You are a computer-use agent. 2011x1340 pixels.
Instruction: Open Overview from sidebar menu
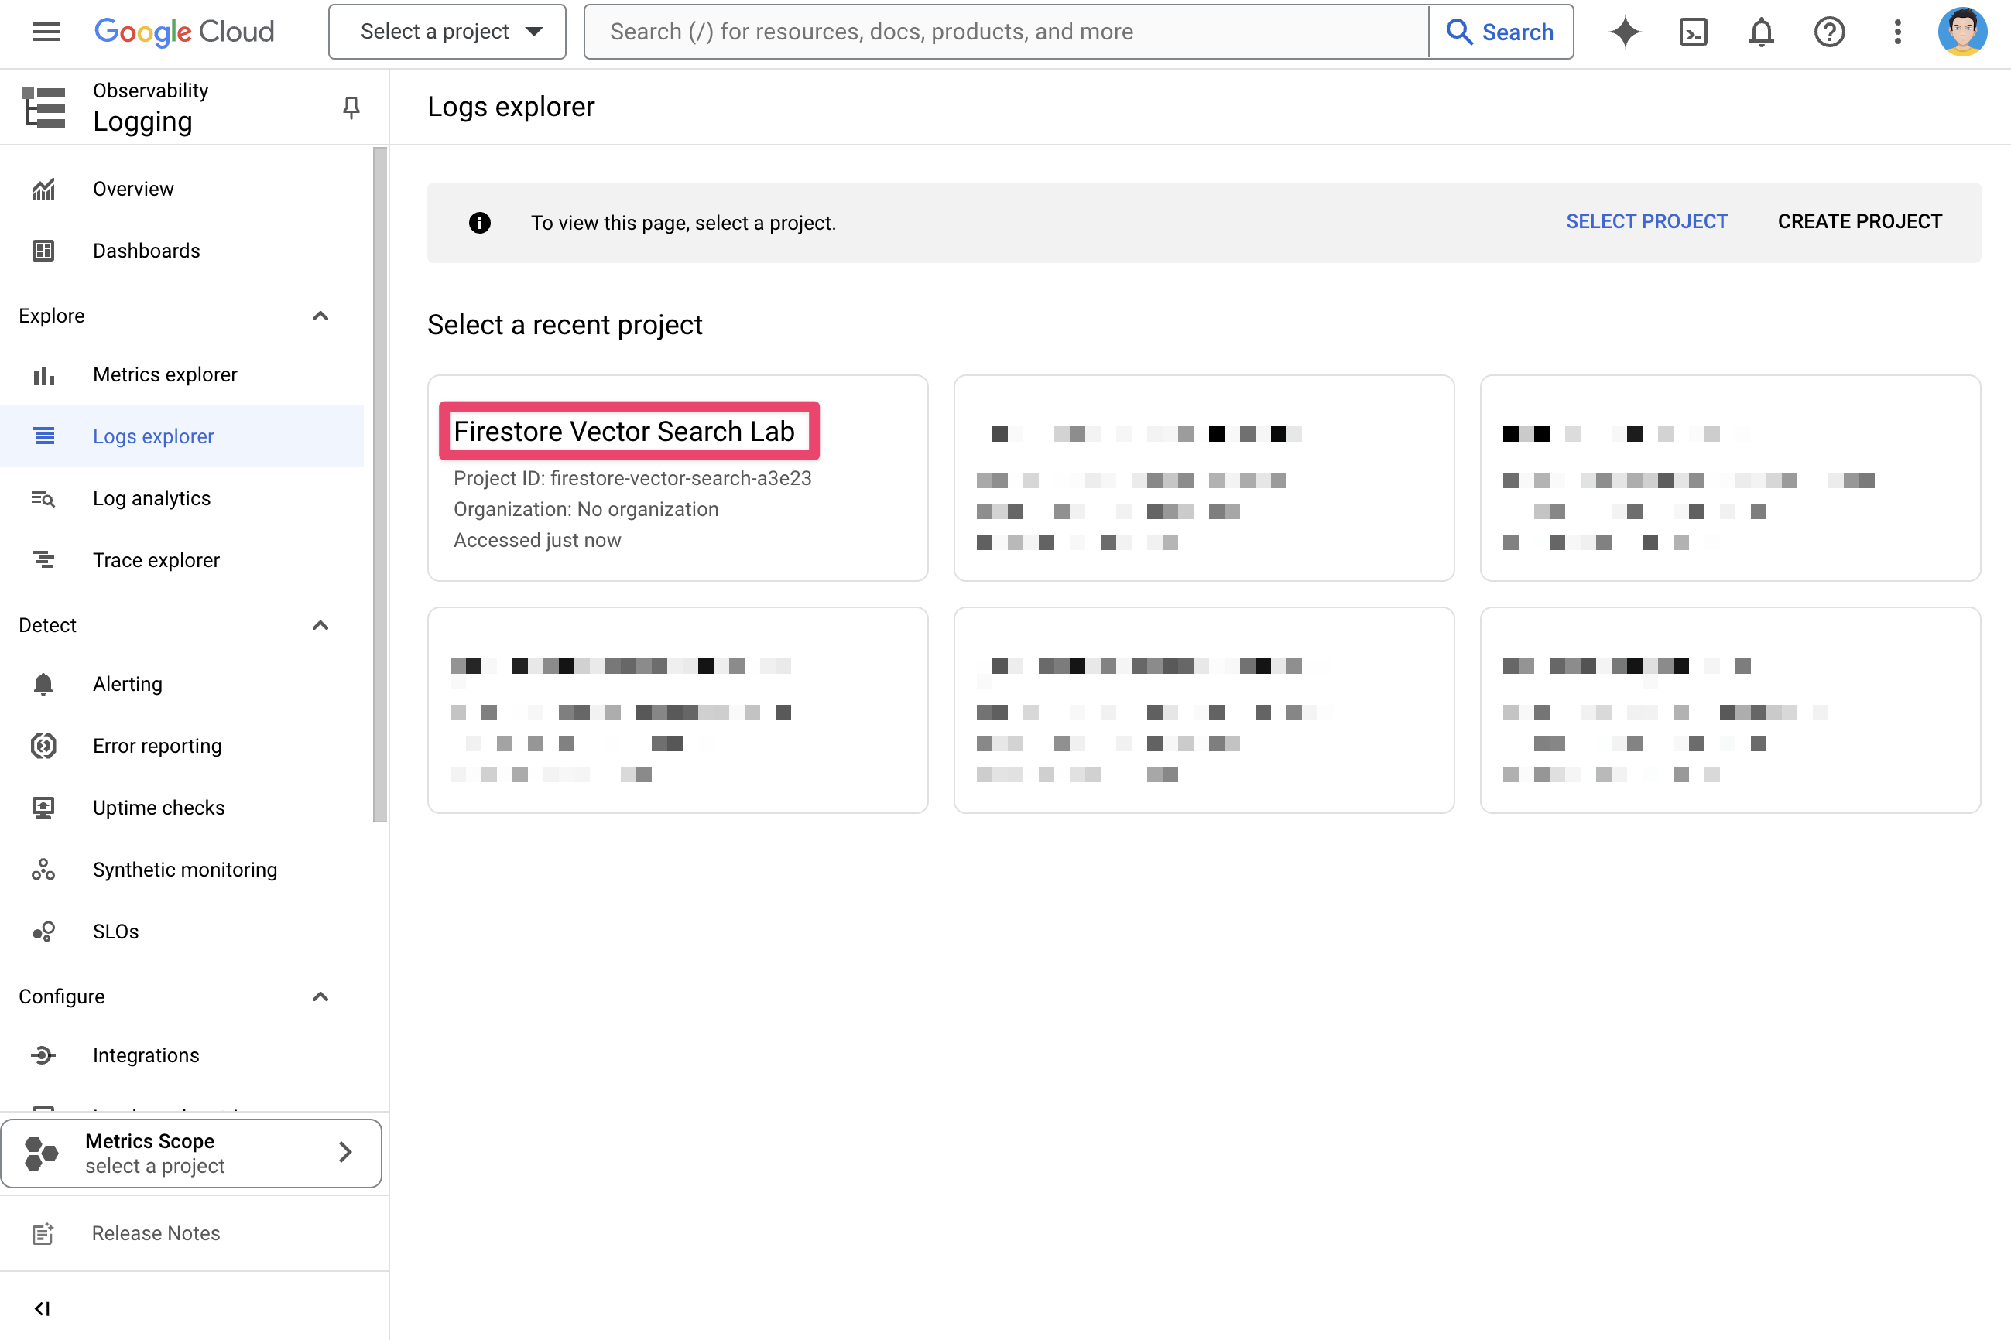(x=132, y=189)
